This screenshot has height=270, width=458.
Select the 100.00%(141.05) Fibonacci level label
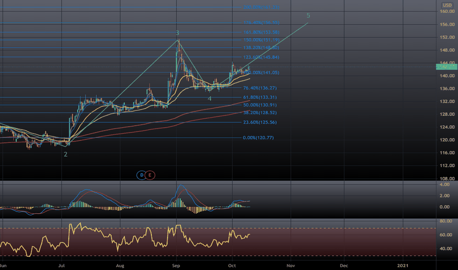(x=261, y=72)
